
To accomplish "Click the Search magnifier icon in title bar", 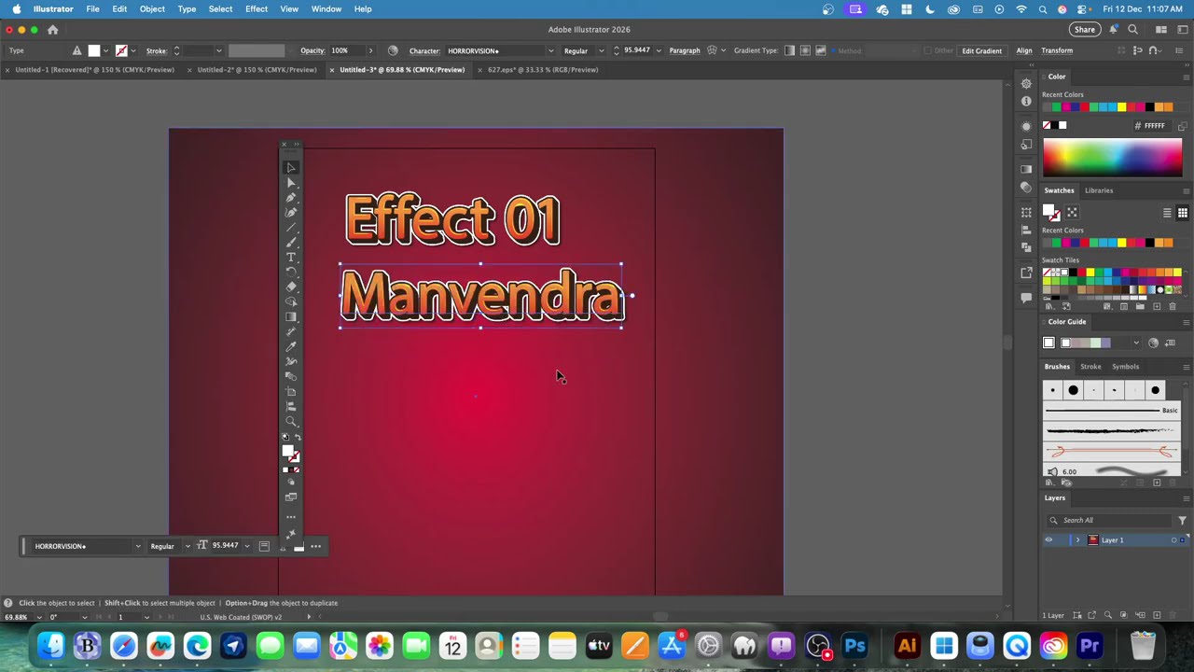I will [x=1132, y=30].
